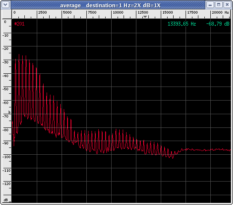This screenshot has height=205, width=233.
Task: Click the -100 mark on dB ruler
Action: coord(6,157)
